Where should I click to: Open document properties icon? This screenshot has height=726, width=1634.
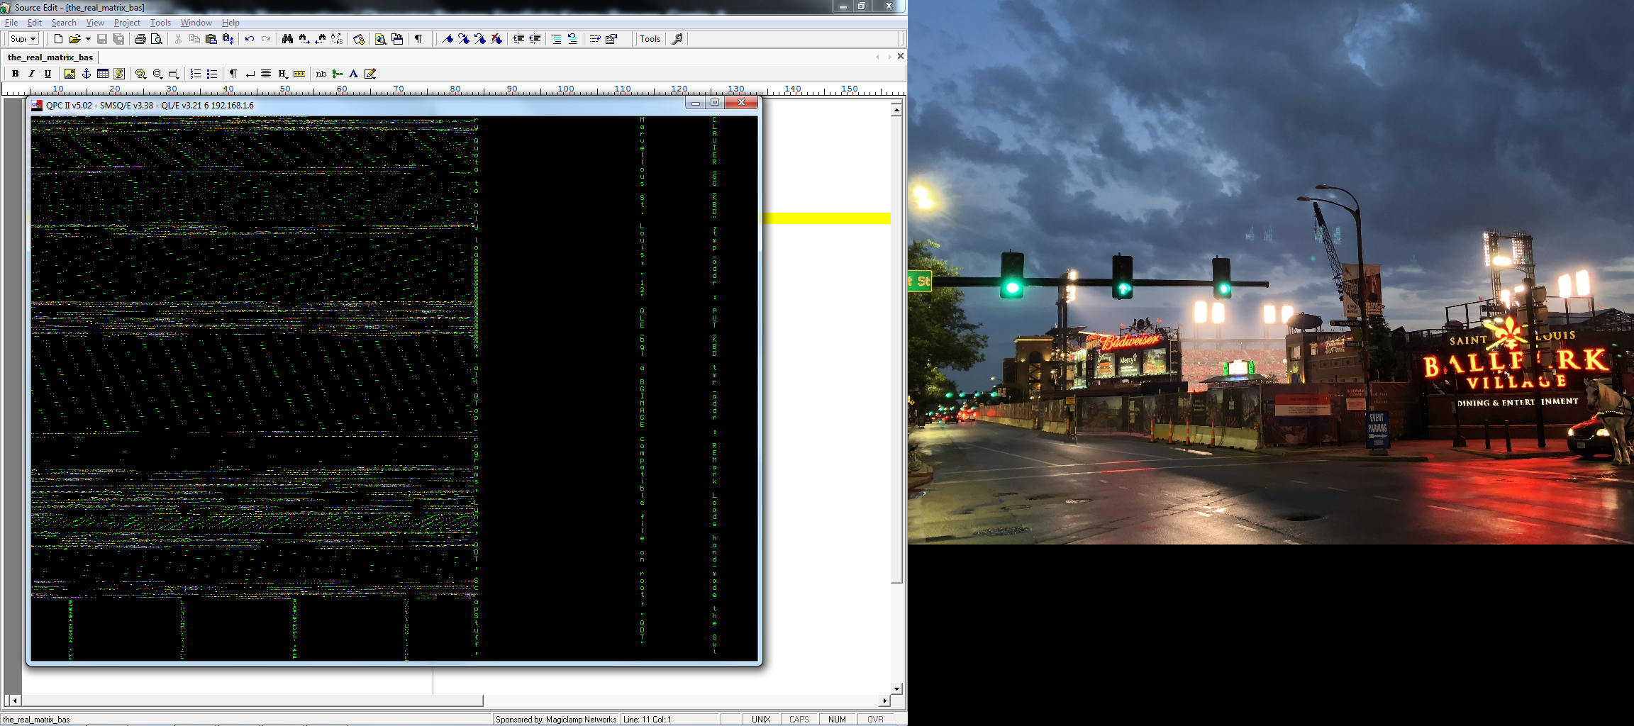pos(611,39)
